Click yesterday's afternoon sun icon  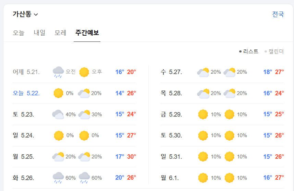click(x=84, y=72)
